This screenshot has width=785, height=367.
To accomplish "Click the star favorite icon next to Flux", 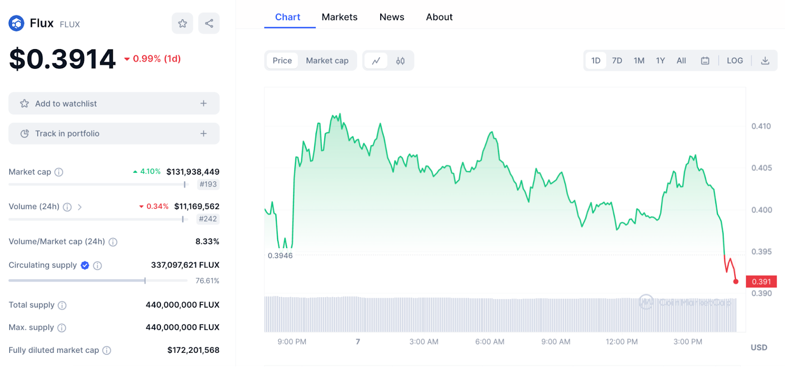I will click(183, 23).
